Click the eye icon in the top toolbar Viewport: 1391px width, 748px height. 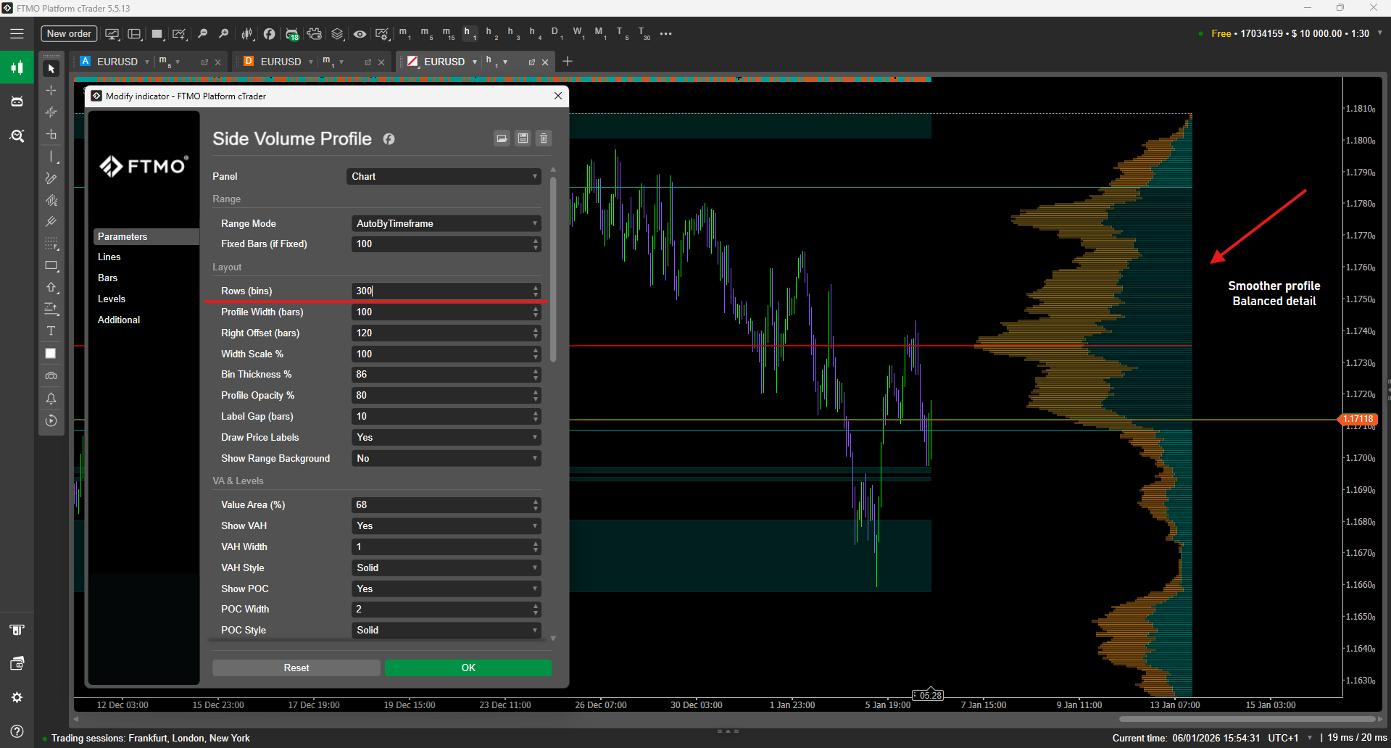pos(360,34)
